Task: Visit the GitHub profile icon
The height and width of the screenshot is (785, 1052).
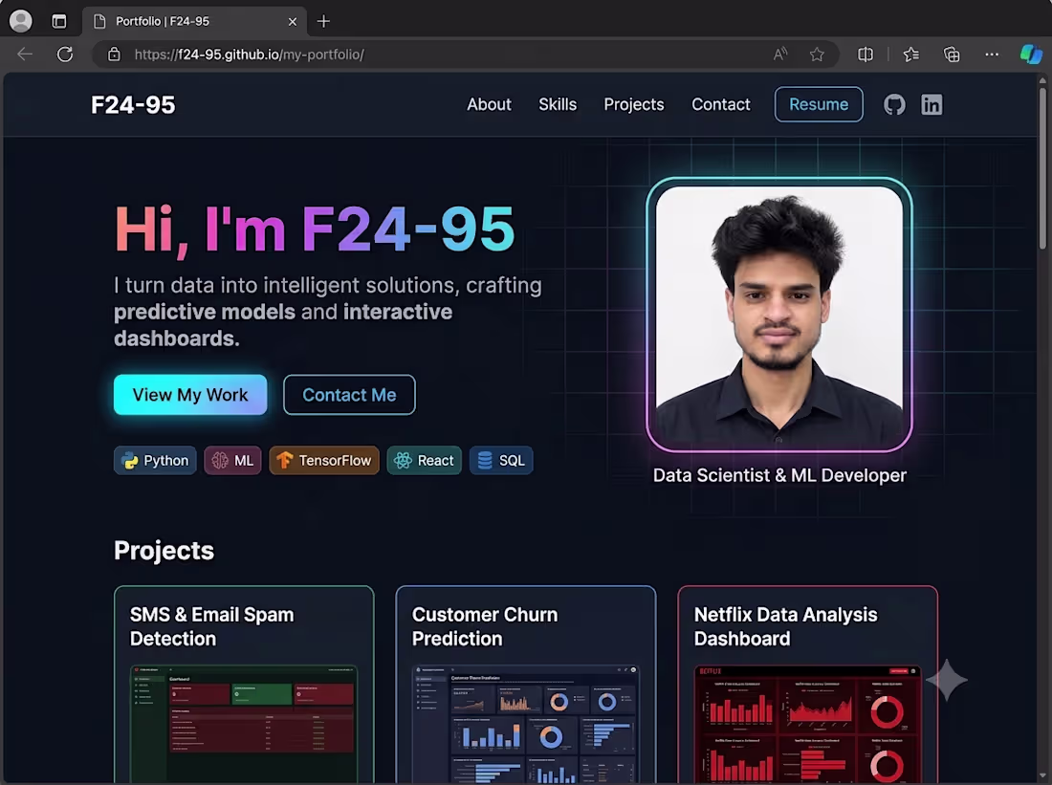Action: tap(894, 104)
